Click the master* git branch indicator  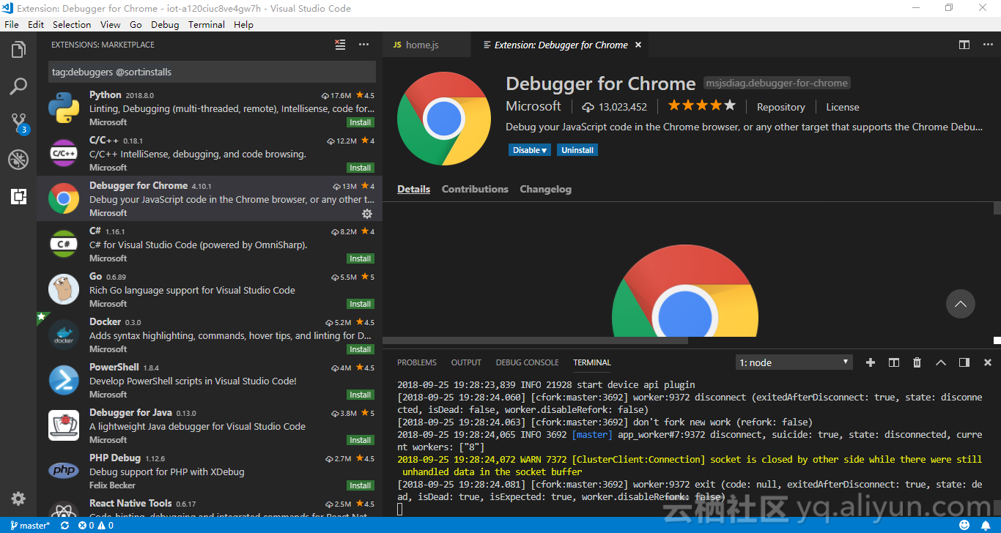click(30, 526)
